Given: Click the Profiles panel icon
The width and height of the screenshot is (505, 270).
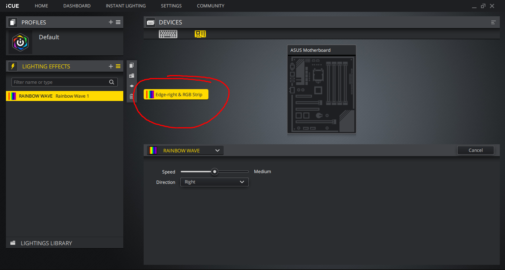Looking at the screenshot, I should [x=13, y=22].
